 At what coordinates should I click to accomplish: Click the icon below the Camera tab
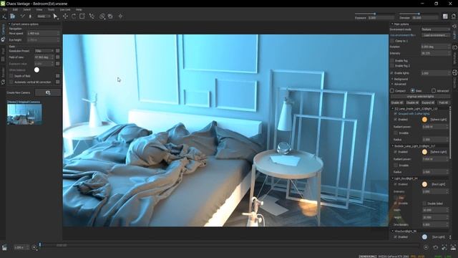(3, 39)
